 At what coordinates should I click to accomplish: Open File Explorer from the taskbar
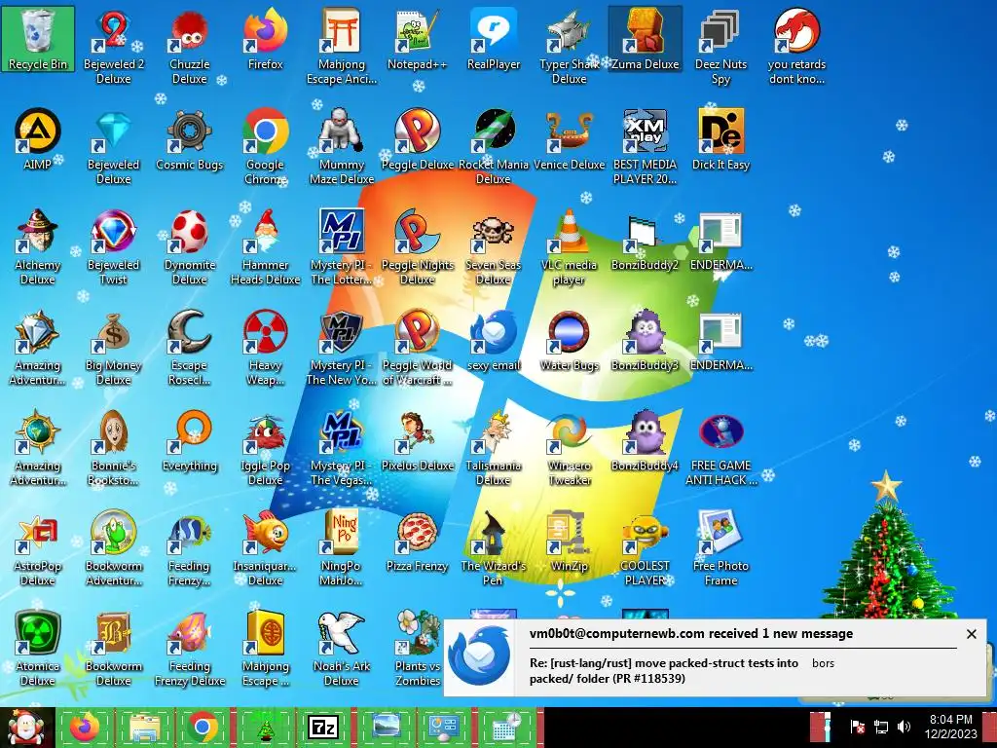click(x=144, y=728)
